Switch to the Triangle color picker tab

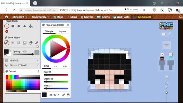49,31
